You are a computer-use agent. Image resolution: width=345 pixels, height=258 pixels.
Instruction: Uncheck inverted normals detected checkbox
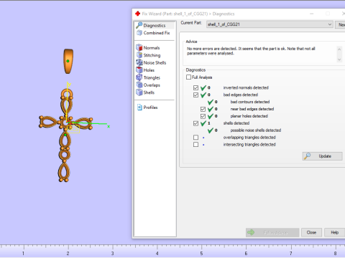[x=195, y=87]
